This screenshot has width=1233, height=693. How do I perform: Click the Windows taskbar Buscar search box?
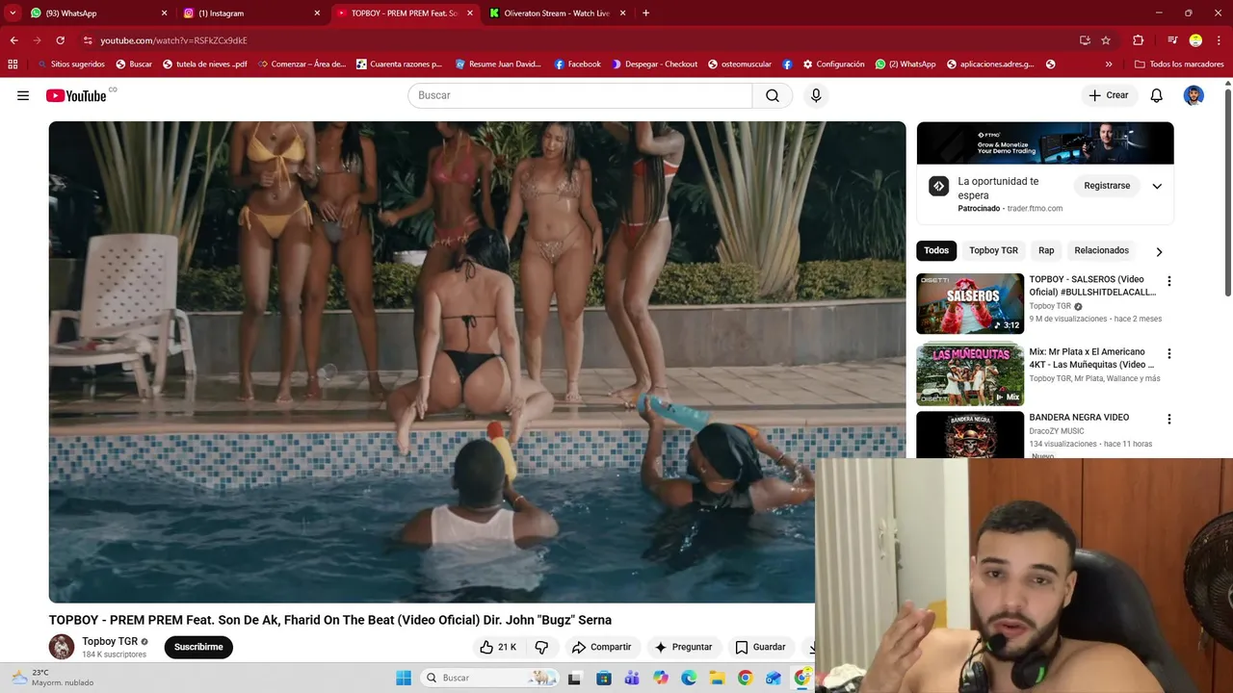(491, 678)
